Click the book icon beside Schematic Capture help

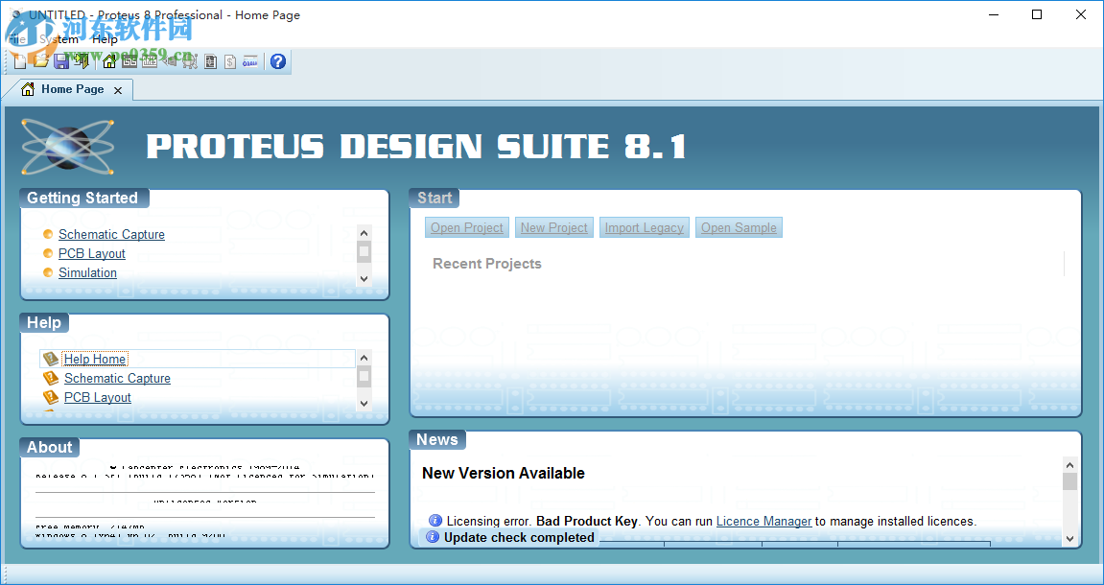pyautogui.click(x=51, y=378)
